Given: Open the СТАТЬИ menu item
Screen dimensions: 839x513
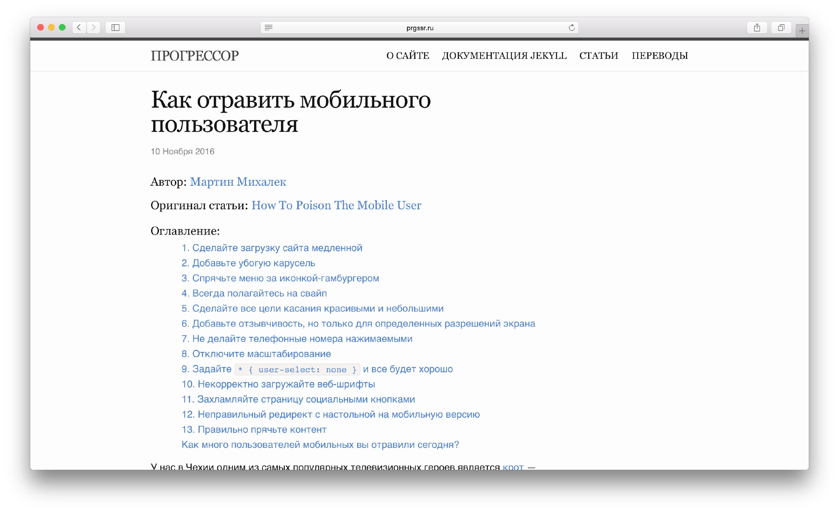Looking at the screenshot, I should coord(598,55).
